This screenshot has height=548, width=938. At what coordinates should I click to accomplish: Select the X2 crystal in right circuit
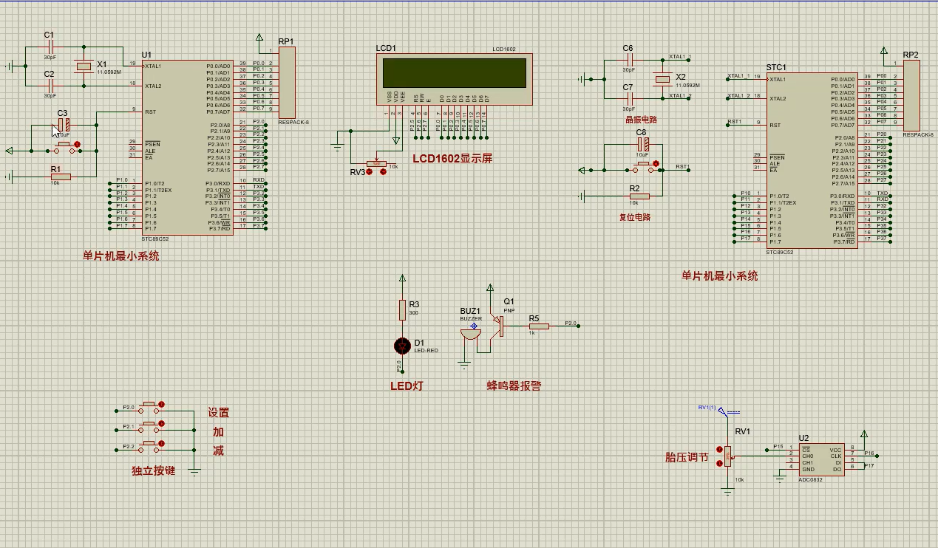(x=663, y=79)
